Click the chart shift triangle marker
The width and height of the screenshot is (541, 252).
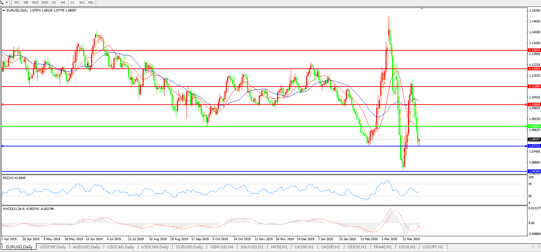(422, 9)
